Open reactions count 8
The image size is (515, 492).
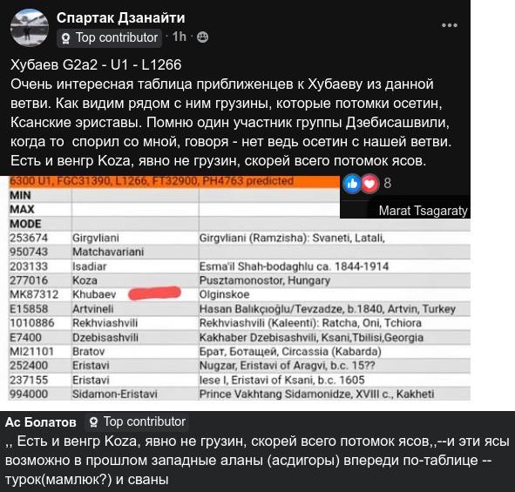388,183
